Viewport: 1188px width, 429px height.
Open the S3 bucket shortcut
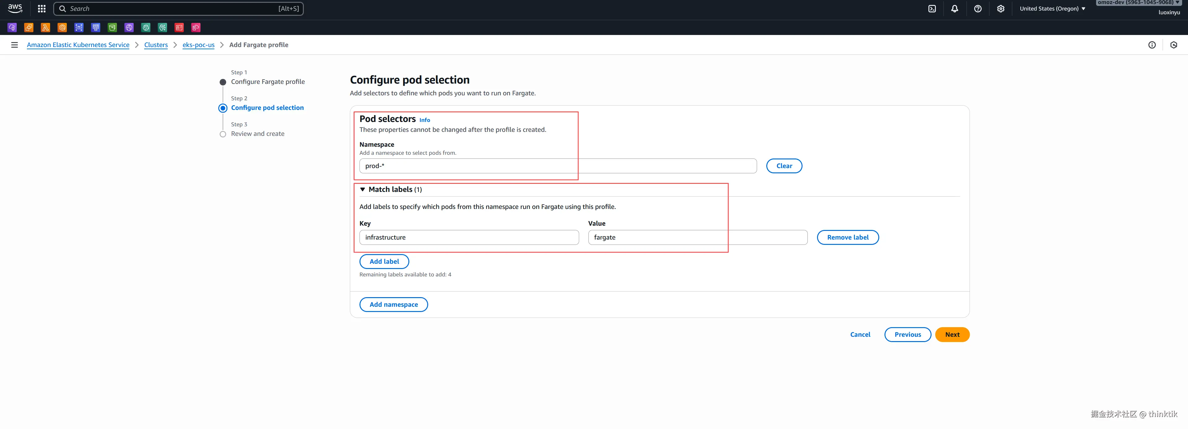point(113,28)
